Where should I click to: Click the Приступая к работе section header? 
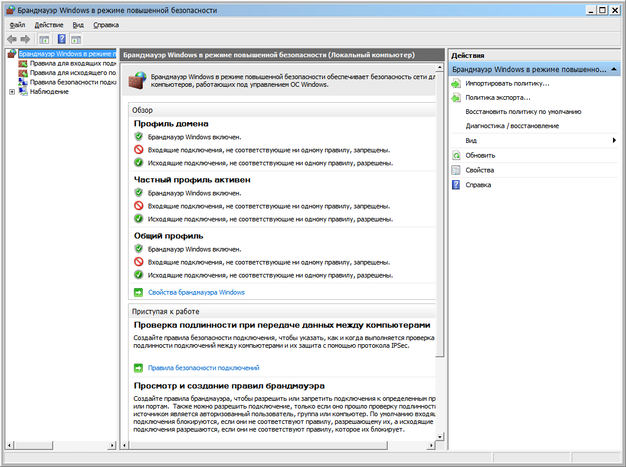point(166,312)
